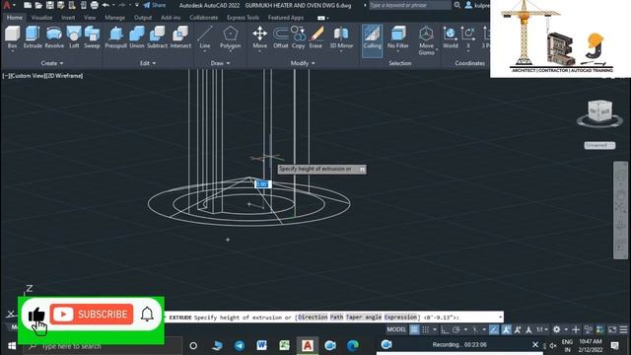The height and width of the screenshot is (355, 631).
Task: Select the Box solid tool
Action: 12,36
